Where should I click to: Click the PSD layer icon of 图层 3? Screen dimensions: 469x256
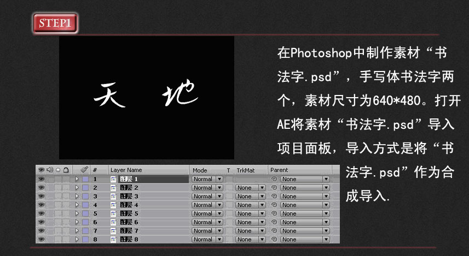(x=113, y=197)
